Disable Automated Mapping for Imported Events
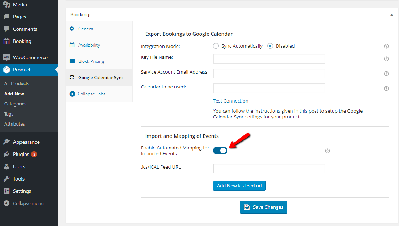399x226 pixels. coord(220,151)
